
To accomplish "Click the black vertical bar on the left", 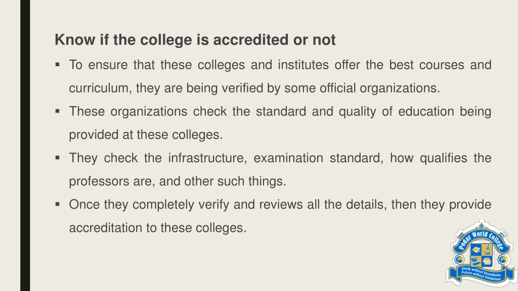I will 25,145.
